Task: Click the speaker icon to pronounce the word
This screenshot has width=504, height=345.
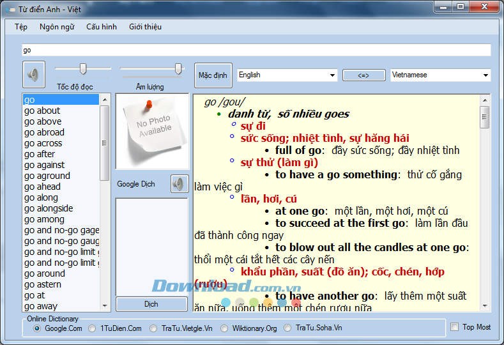Action: pos(33,75)
